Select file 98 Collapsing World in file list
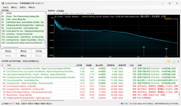This screenshot has width=181, height=106. [x=22, y=25]
